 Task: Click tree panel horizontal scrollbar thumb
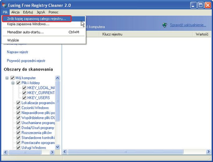25,152
